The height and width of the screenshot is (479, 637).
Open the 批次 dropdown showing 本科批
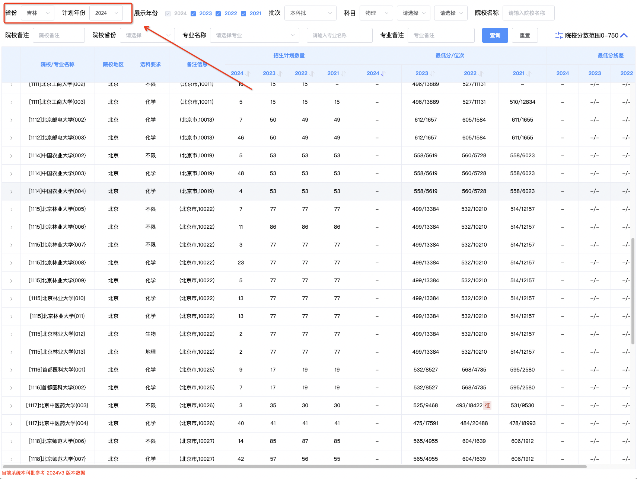(x=310, y=13)
